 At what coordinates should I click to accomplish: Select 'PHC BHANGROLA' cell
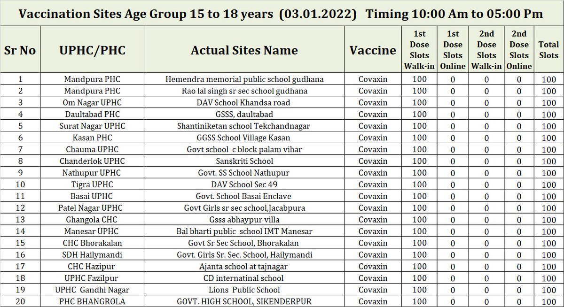92,302
